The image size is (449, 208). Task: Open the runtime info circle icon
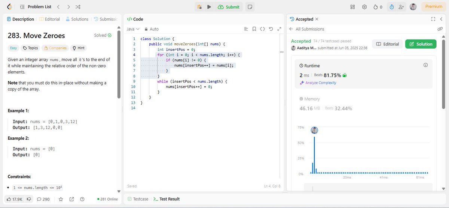[425, 65]
